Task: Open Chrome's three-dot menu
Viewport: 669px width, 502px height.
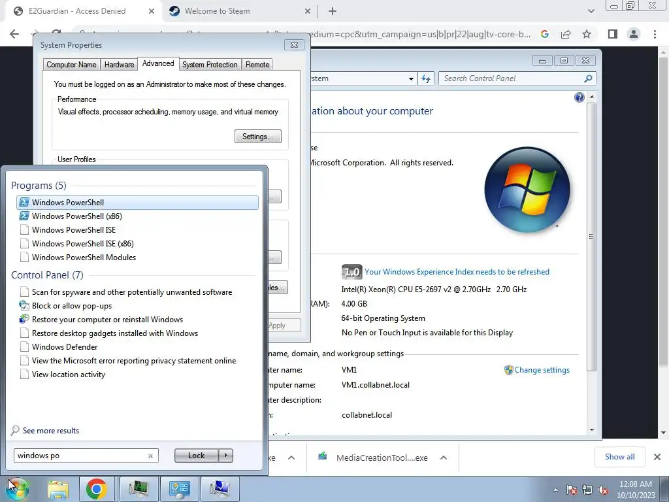Action: click(x=655, y=34)
